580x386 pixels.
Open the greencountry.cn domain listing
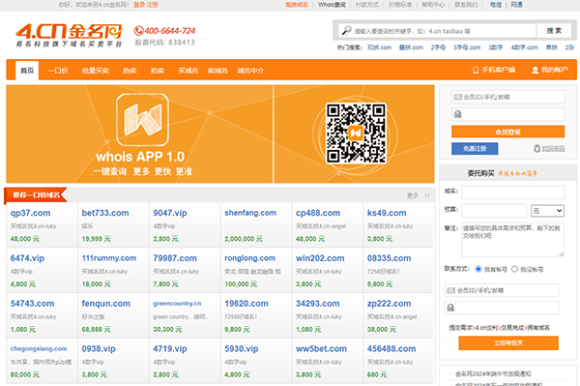[177, 304]
